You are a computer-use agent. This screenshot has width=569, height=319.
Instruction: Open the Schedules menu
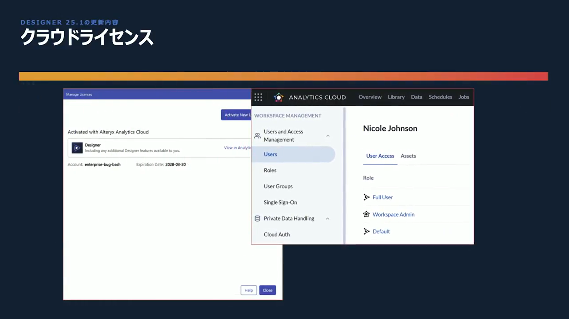pyautogui.click(x=440, y=97)
